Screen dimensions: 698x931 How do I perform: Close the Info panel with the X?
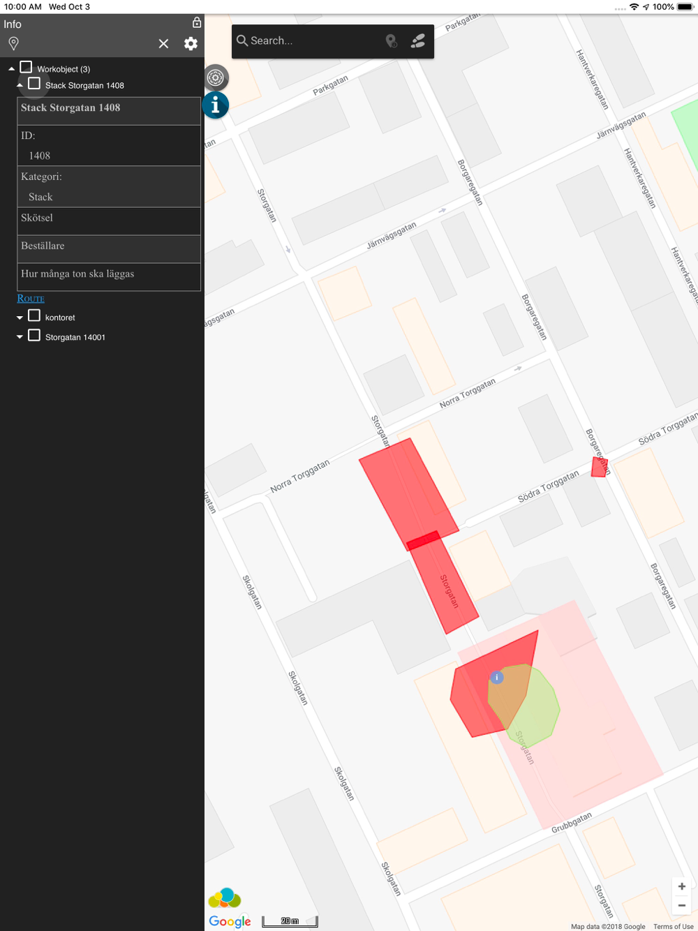click(163, 44)
